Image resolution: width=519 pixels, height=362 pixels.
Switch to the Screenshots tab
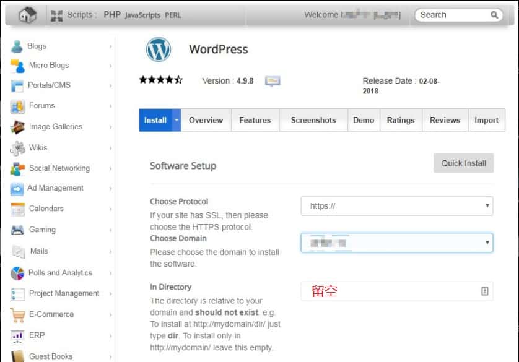pos(313,120)
